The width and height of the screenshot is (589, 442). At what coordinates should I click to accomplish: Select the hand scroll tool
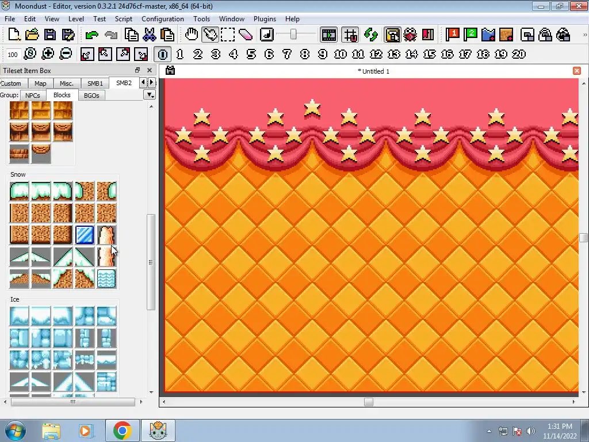pos(192,35)
